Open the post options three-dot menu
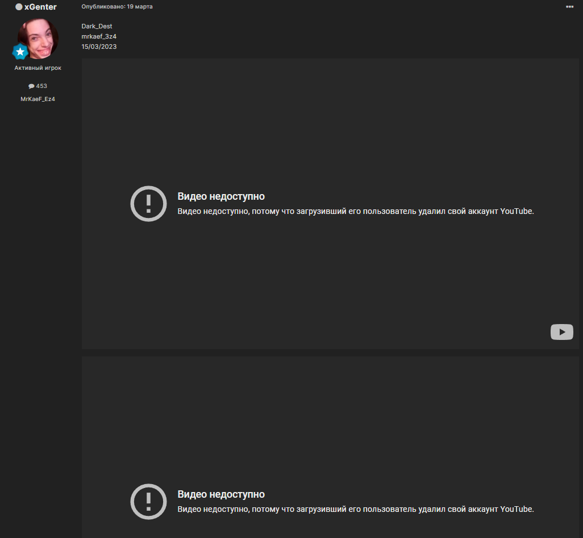583x538 pixels. click(569, 7)
